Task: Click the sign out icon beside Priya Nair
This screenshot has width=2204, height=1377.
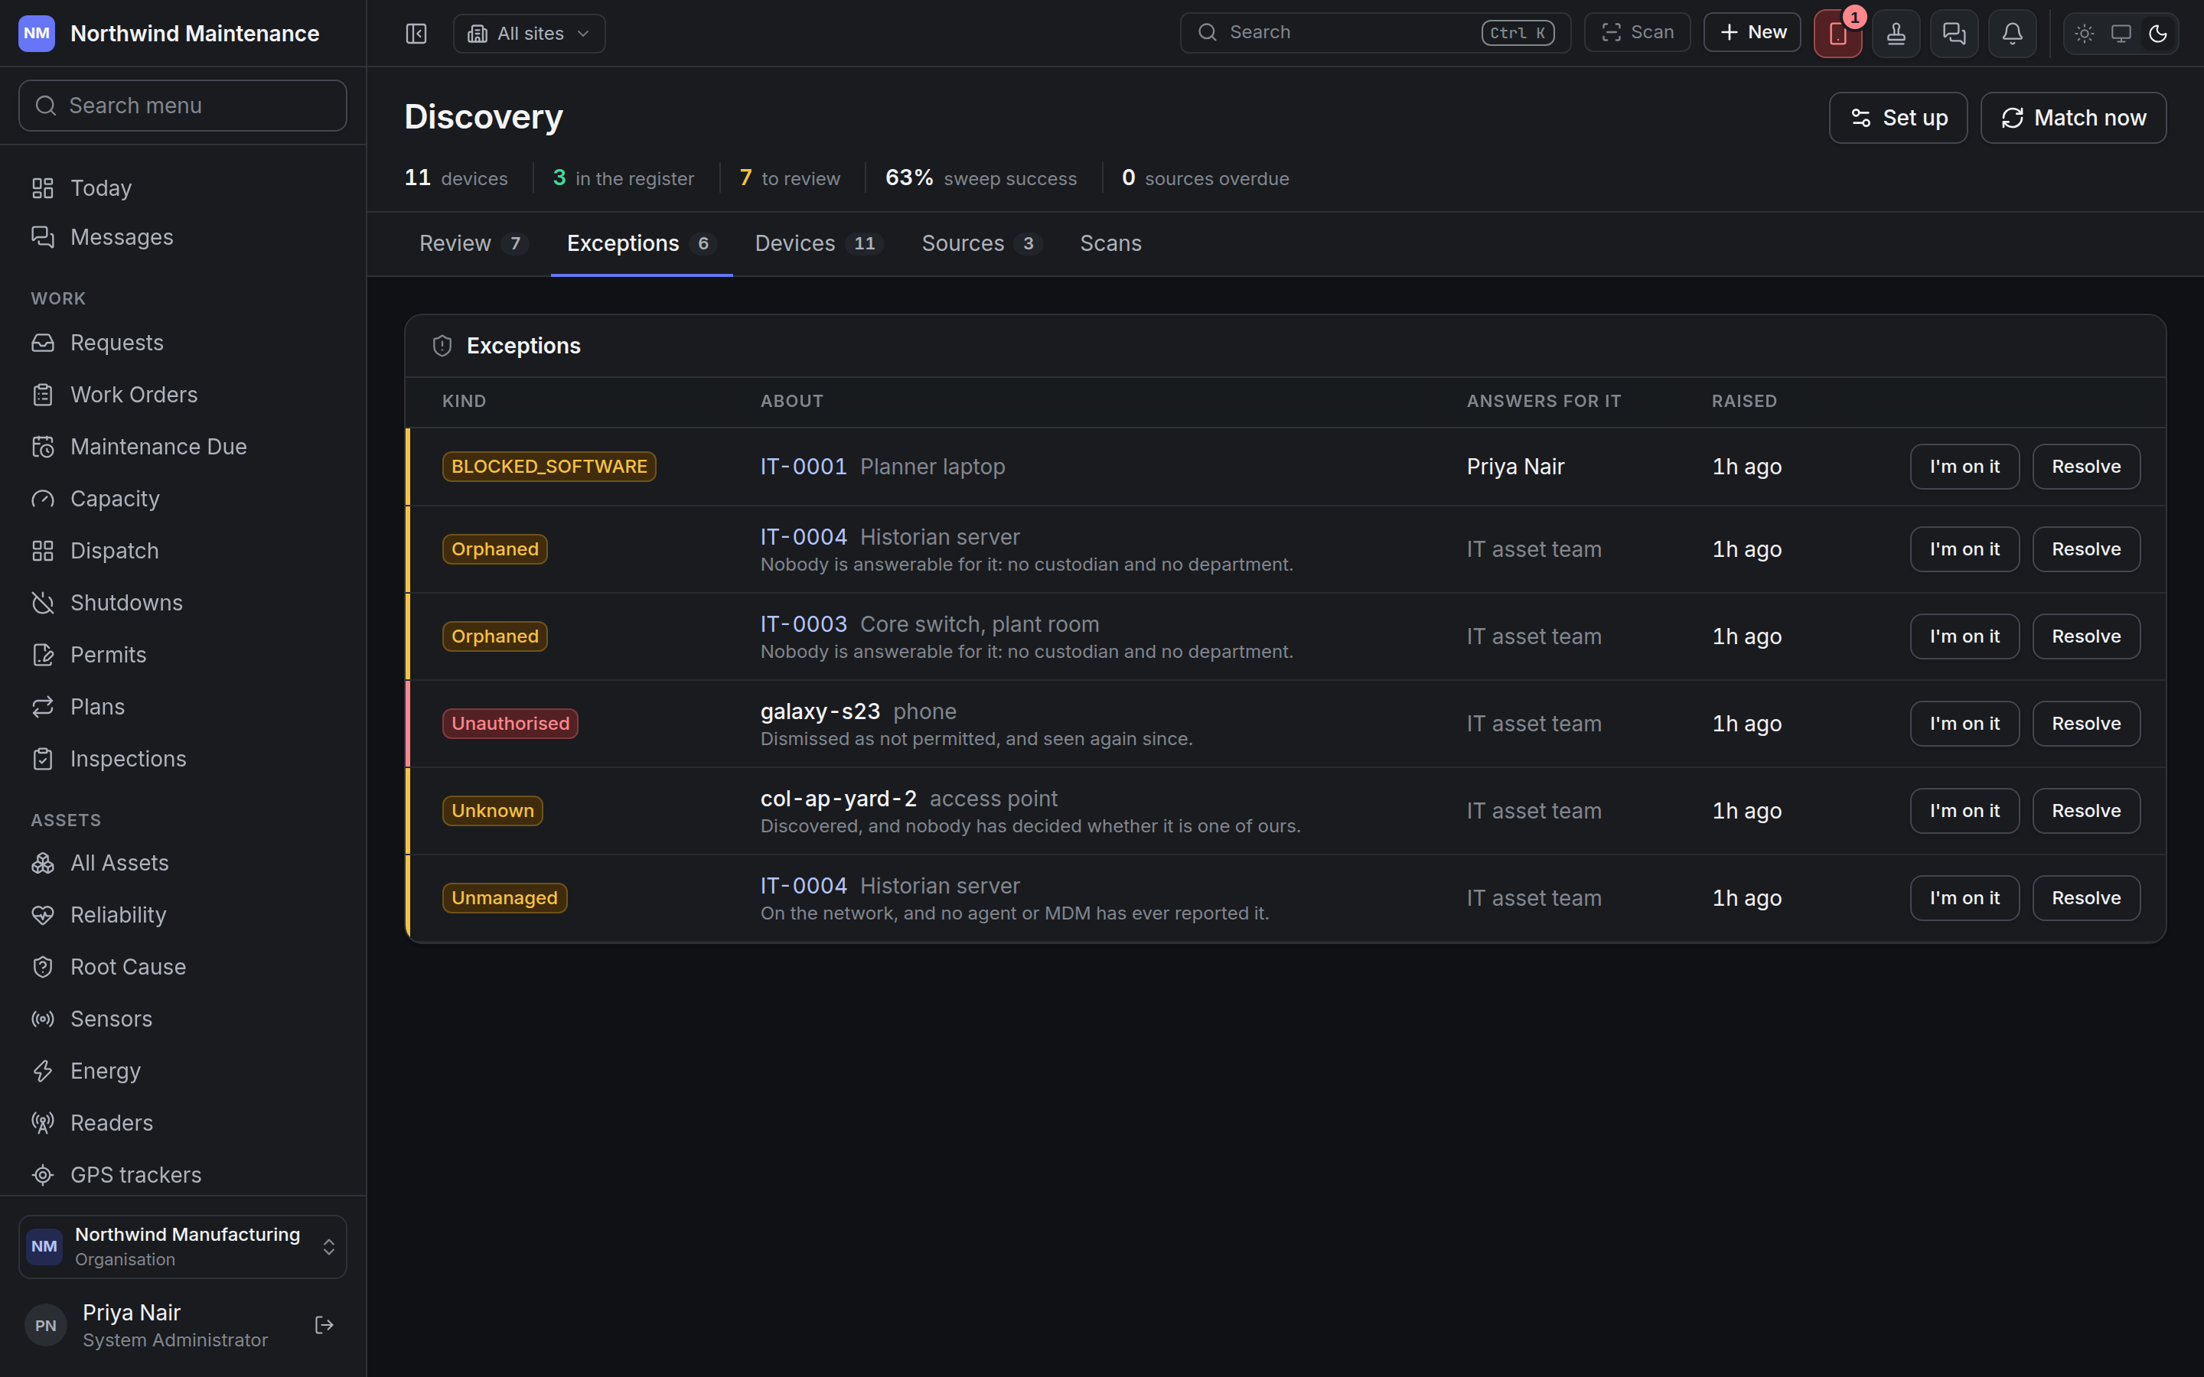Action: [324, 1325]
